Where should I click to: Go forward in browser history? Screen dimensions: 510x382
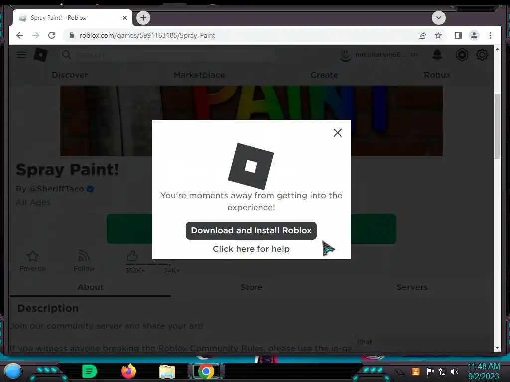(36, 35)
